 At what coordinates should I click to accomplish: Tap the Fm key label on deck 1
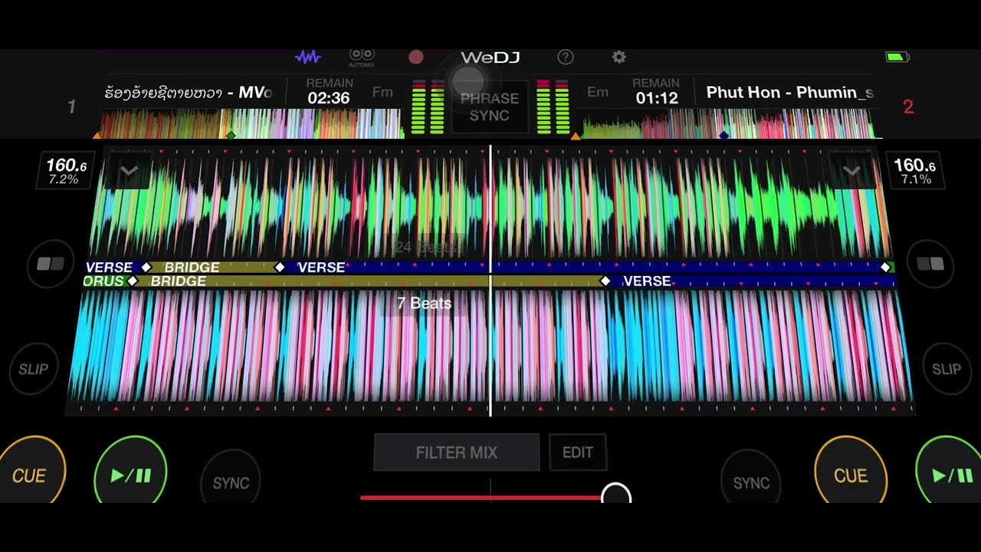click(382, 92)
